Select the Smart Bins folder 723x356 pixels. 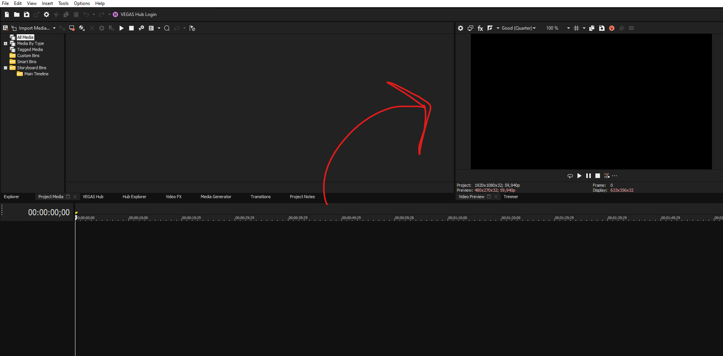(x=27, y=62)
